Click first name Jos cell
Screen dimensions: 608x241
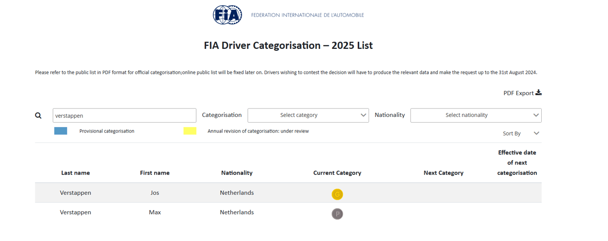[155, 193]
